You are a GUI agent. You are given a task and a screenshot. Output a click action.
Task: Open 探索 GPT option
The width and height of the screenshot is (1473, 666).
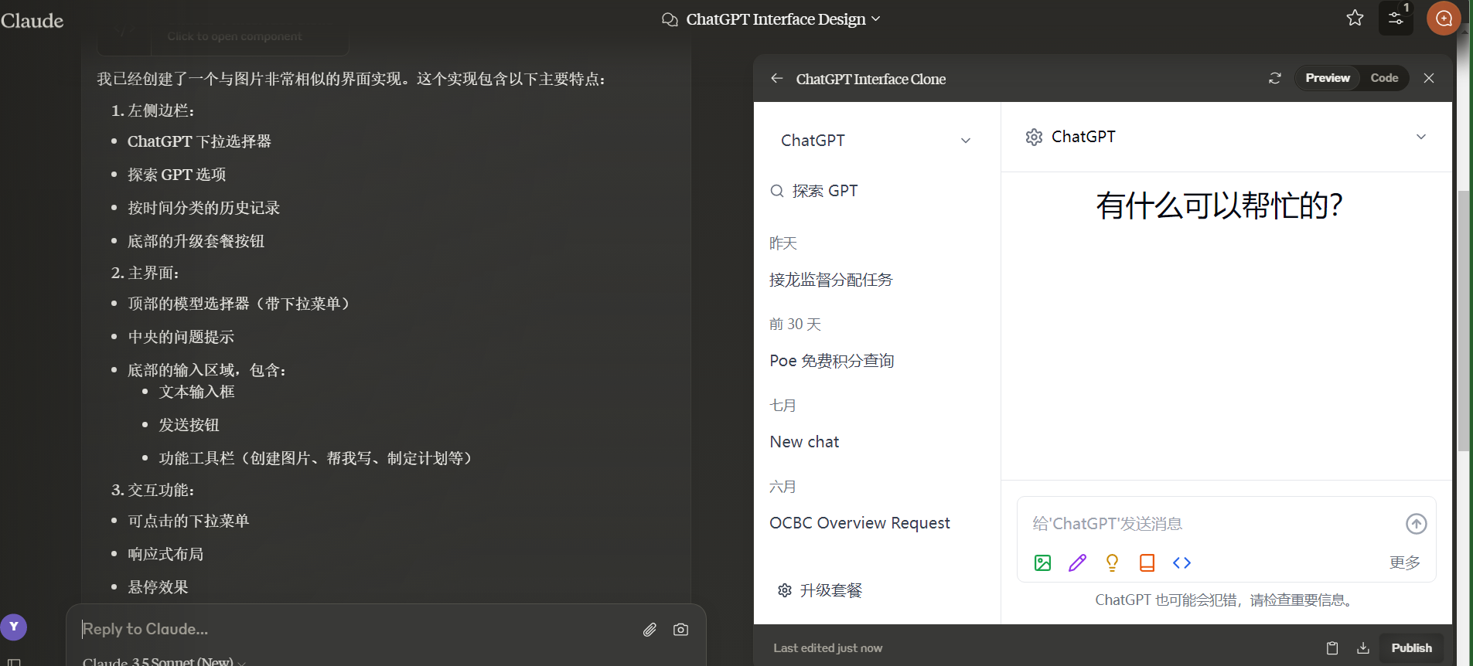click(x=814, y=191)
